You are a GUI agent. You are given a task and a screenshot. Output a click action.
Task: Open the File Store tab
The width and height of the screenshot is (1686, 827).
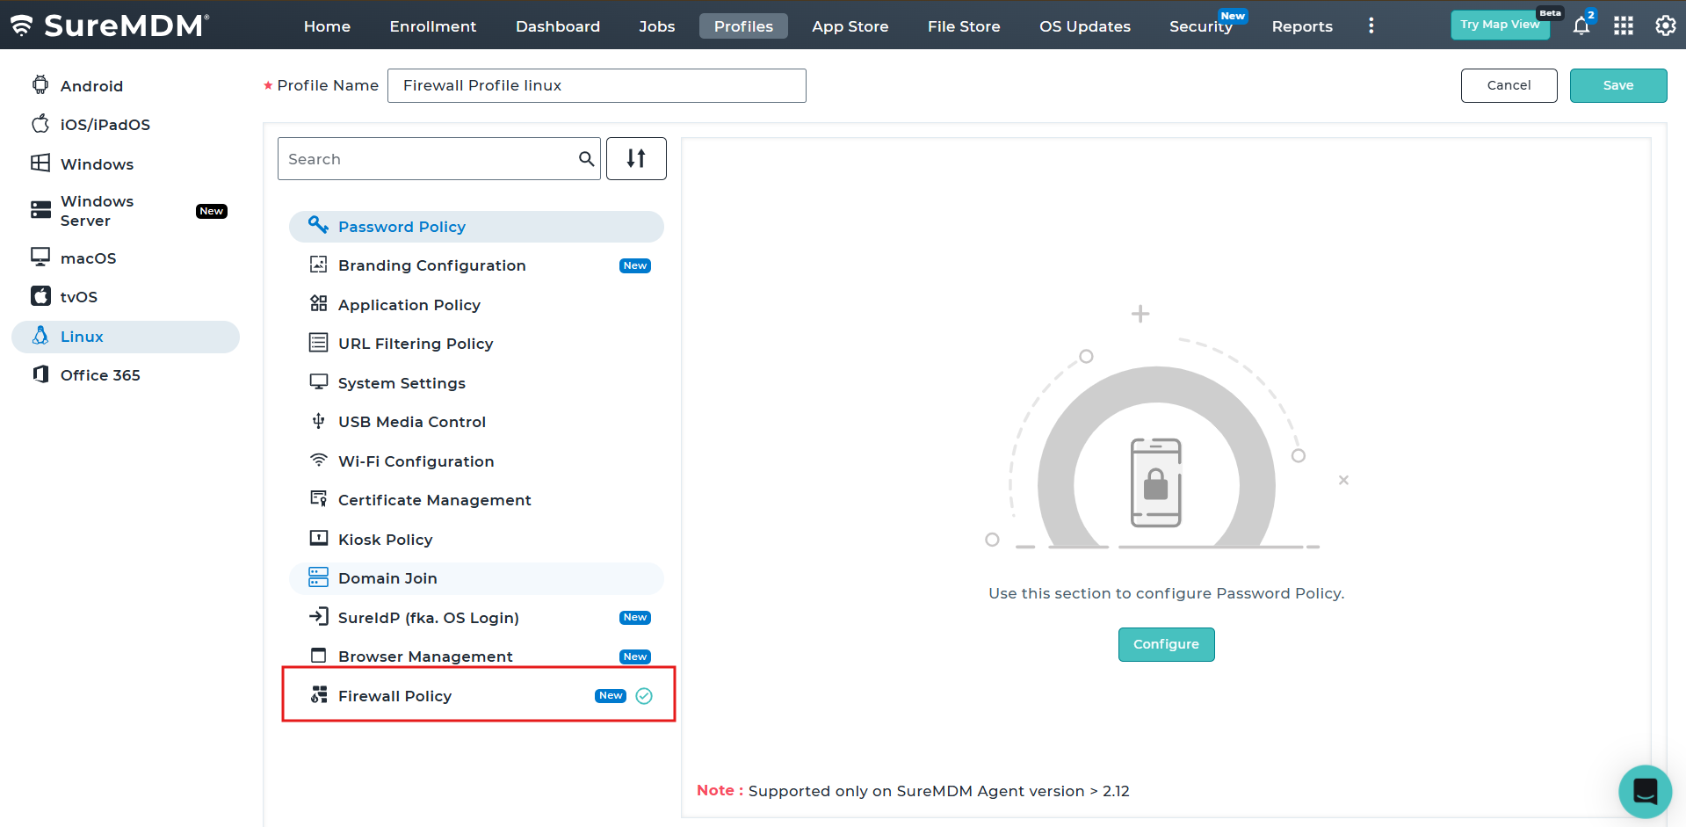(x=964, y=26)
